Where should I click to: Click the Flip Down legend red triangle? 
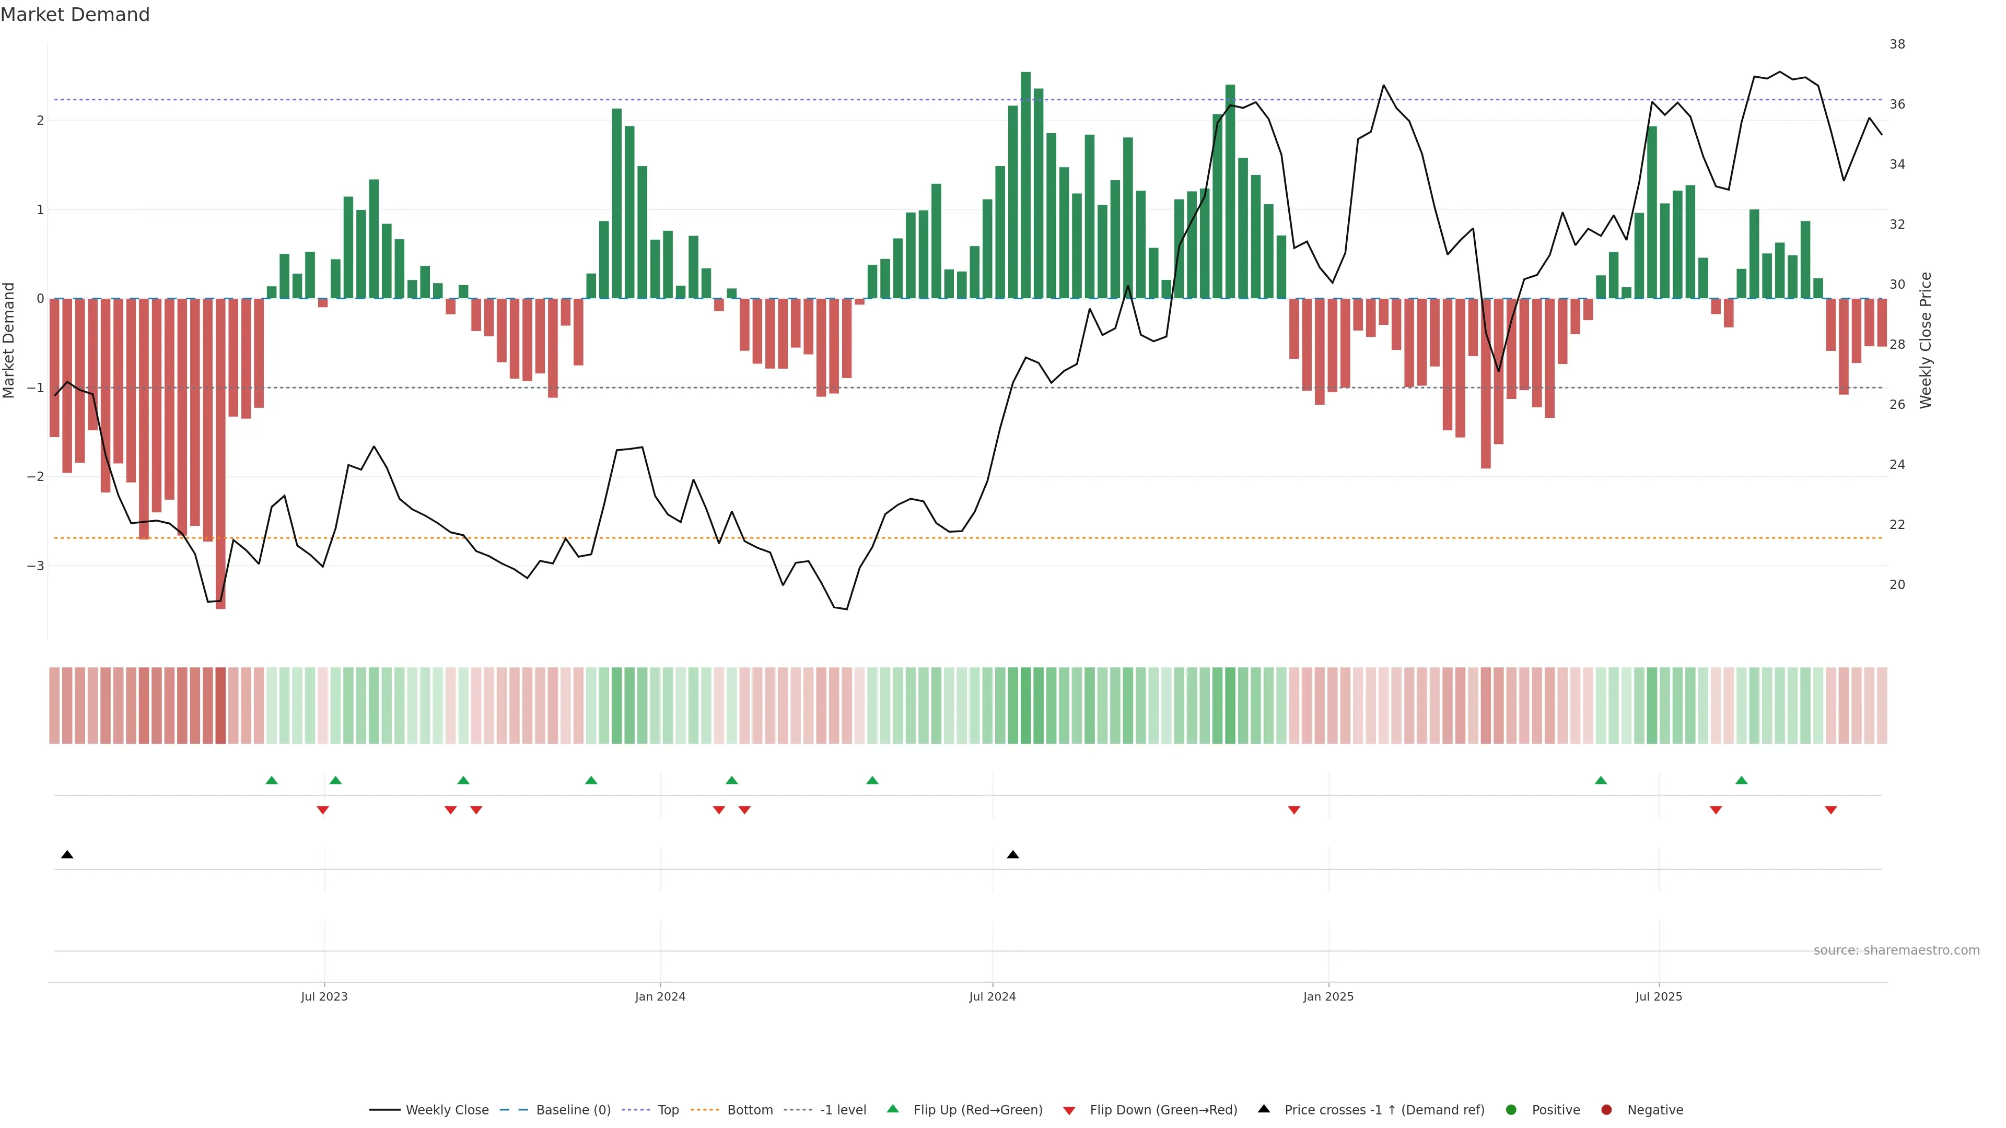(x=1069, y=1110)
